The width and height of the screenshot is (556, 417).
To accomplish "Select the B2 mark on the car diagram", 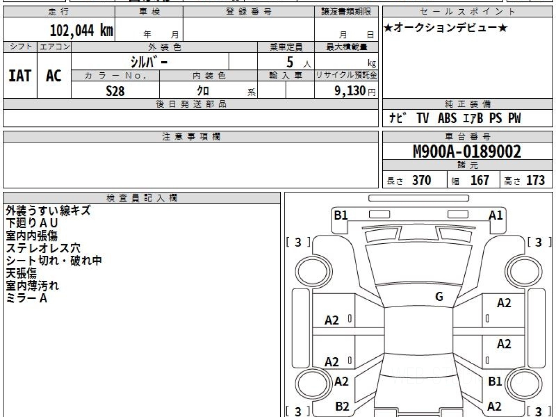I will (342, 406).
